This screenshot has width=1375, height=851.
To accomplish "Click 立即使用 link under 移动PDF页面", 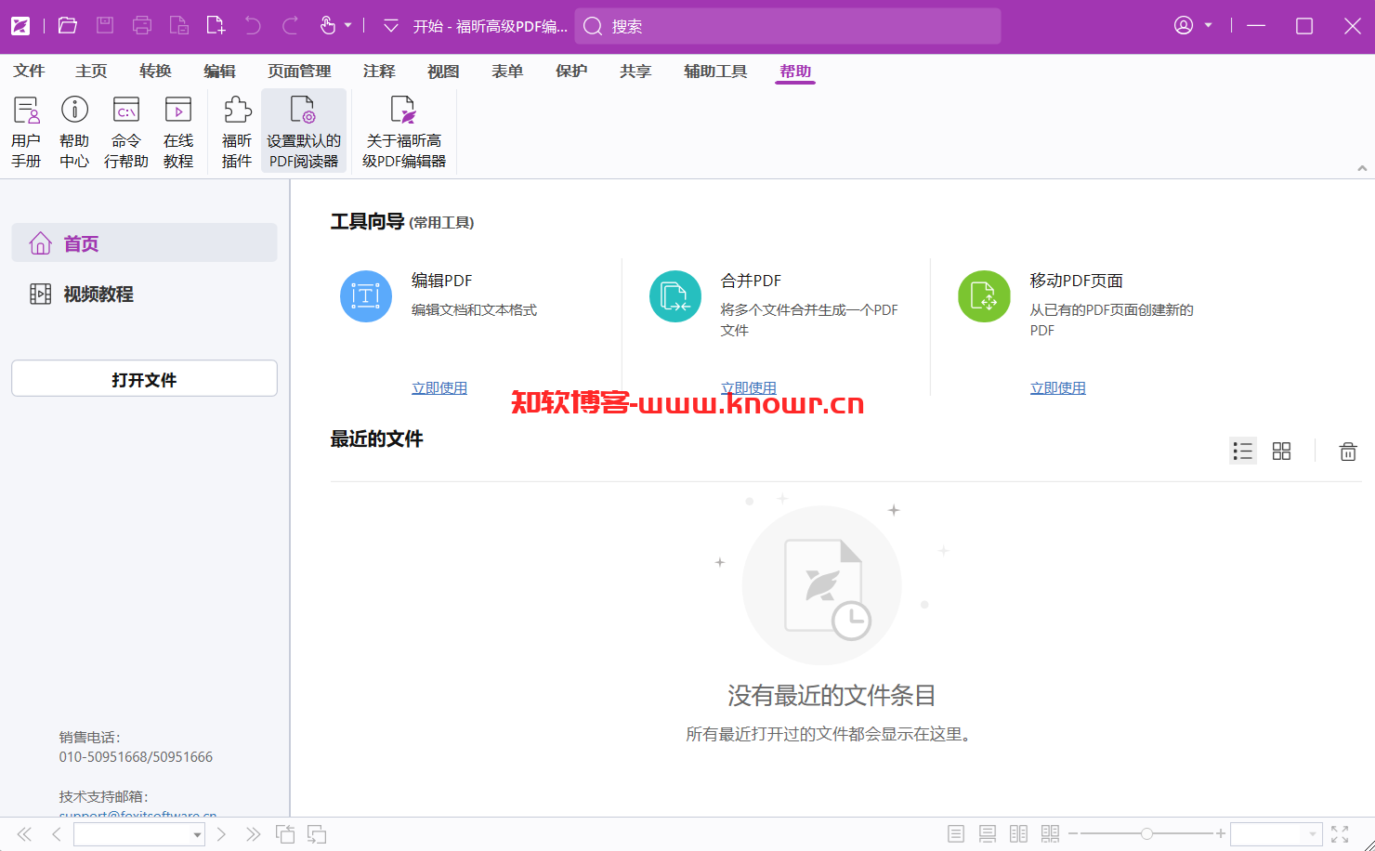I will pyautogui.click(x=1057, y=388).
